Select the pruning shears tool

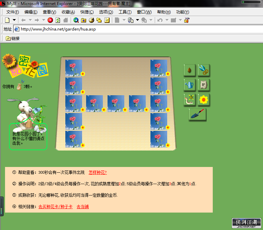[x=204, y=70]
